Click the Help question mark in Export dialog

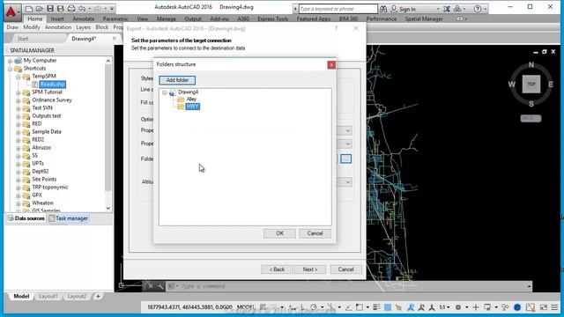pos(337,28)
